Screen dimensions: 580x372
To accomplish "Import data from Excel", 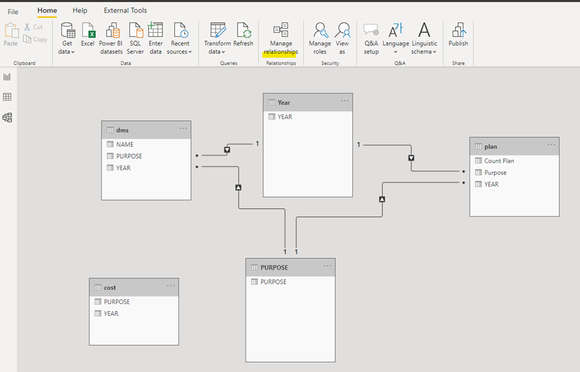I will point(88,35).
